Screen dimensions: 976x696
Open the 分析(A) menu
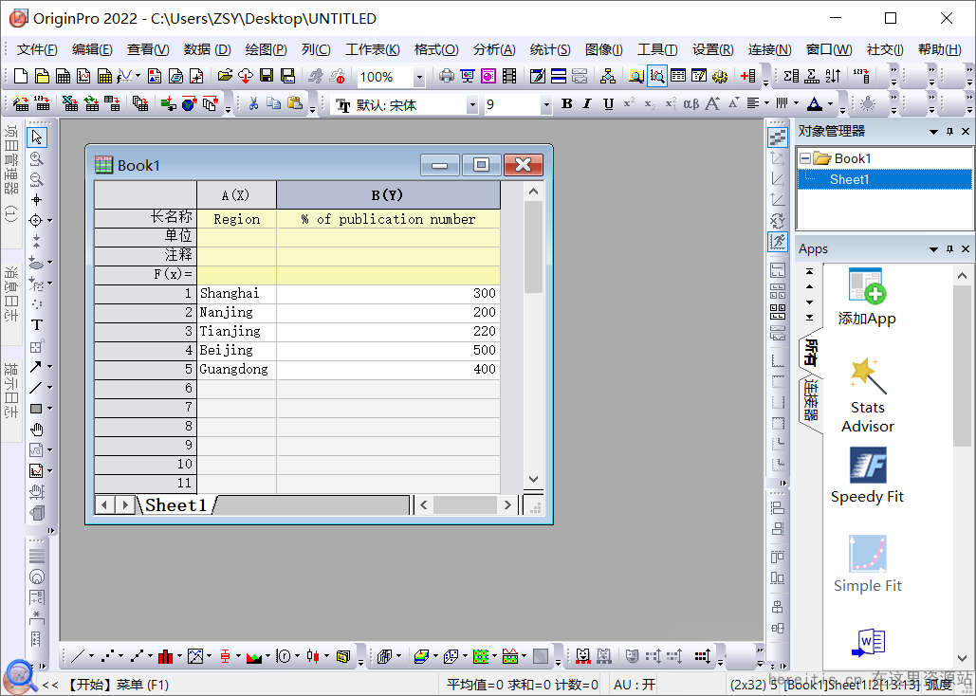pos(494,49)
